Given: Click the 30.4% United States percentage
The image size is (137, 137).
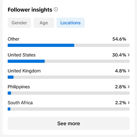Looking at the screenshot, I should 119,55.
